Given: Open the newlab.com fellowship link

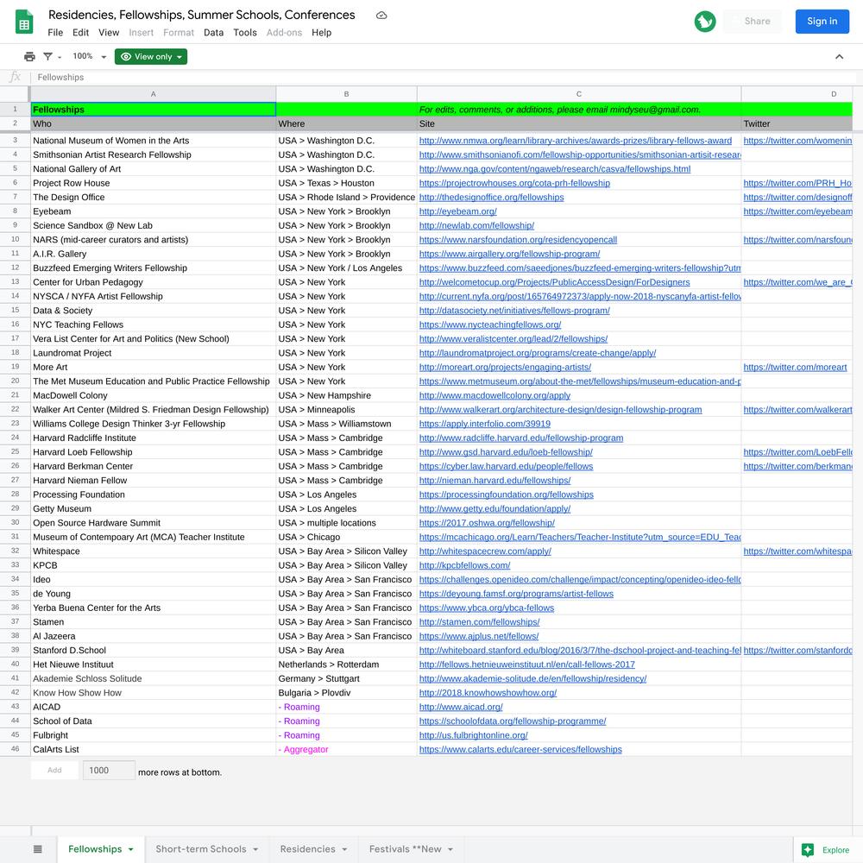Looking at the screenshot, I should pos(476,225).
